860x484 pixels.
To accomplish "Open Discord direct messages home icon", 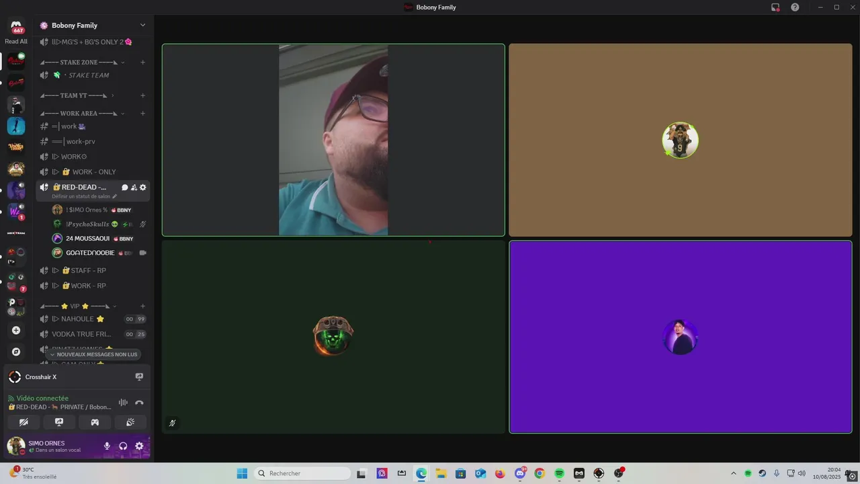I will (16, 26).
